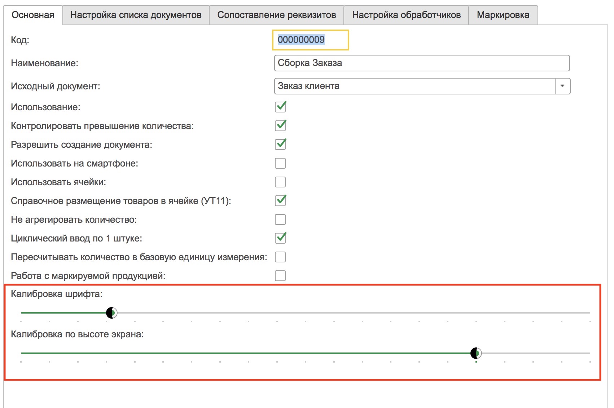Click the Код input field
614x408 pixels.
tap(310, 40)
